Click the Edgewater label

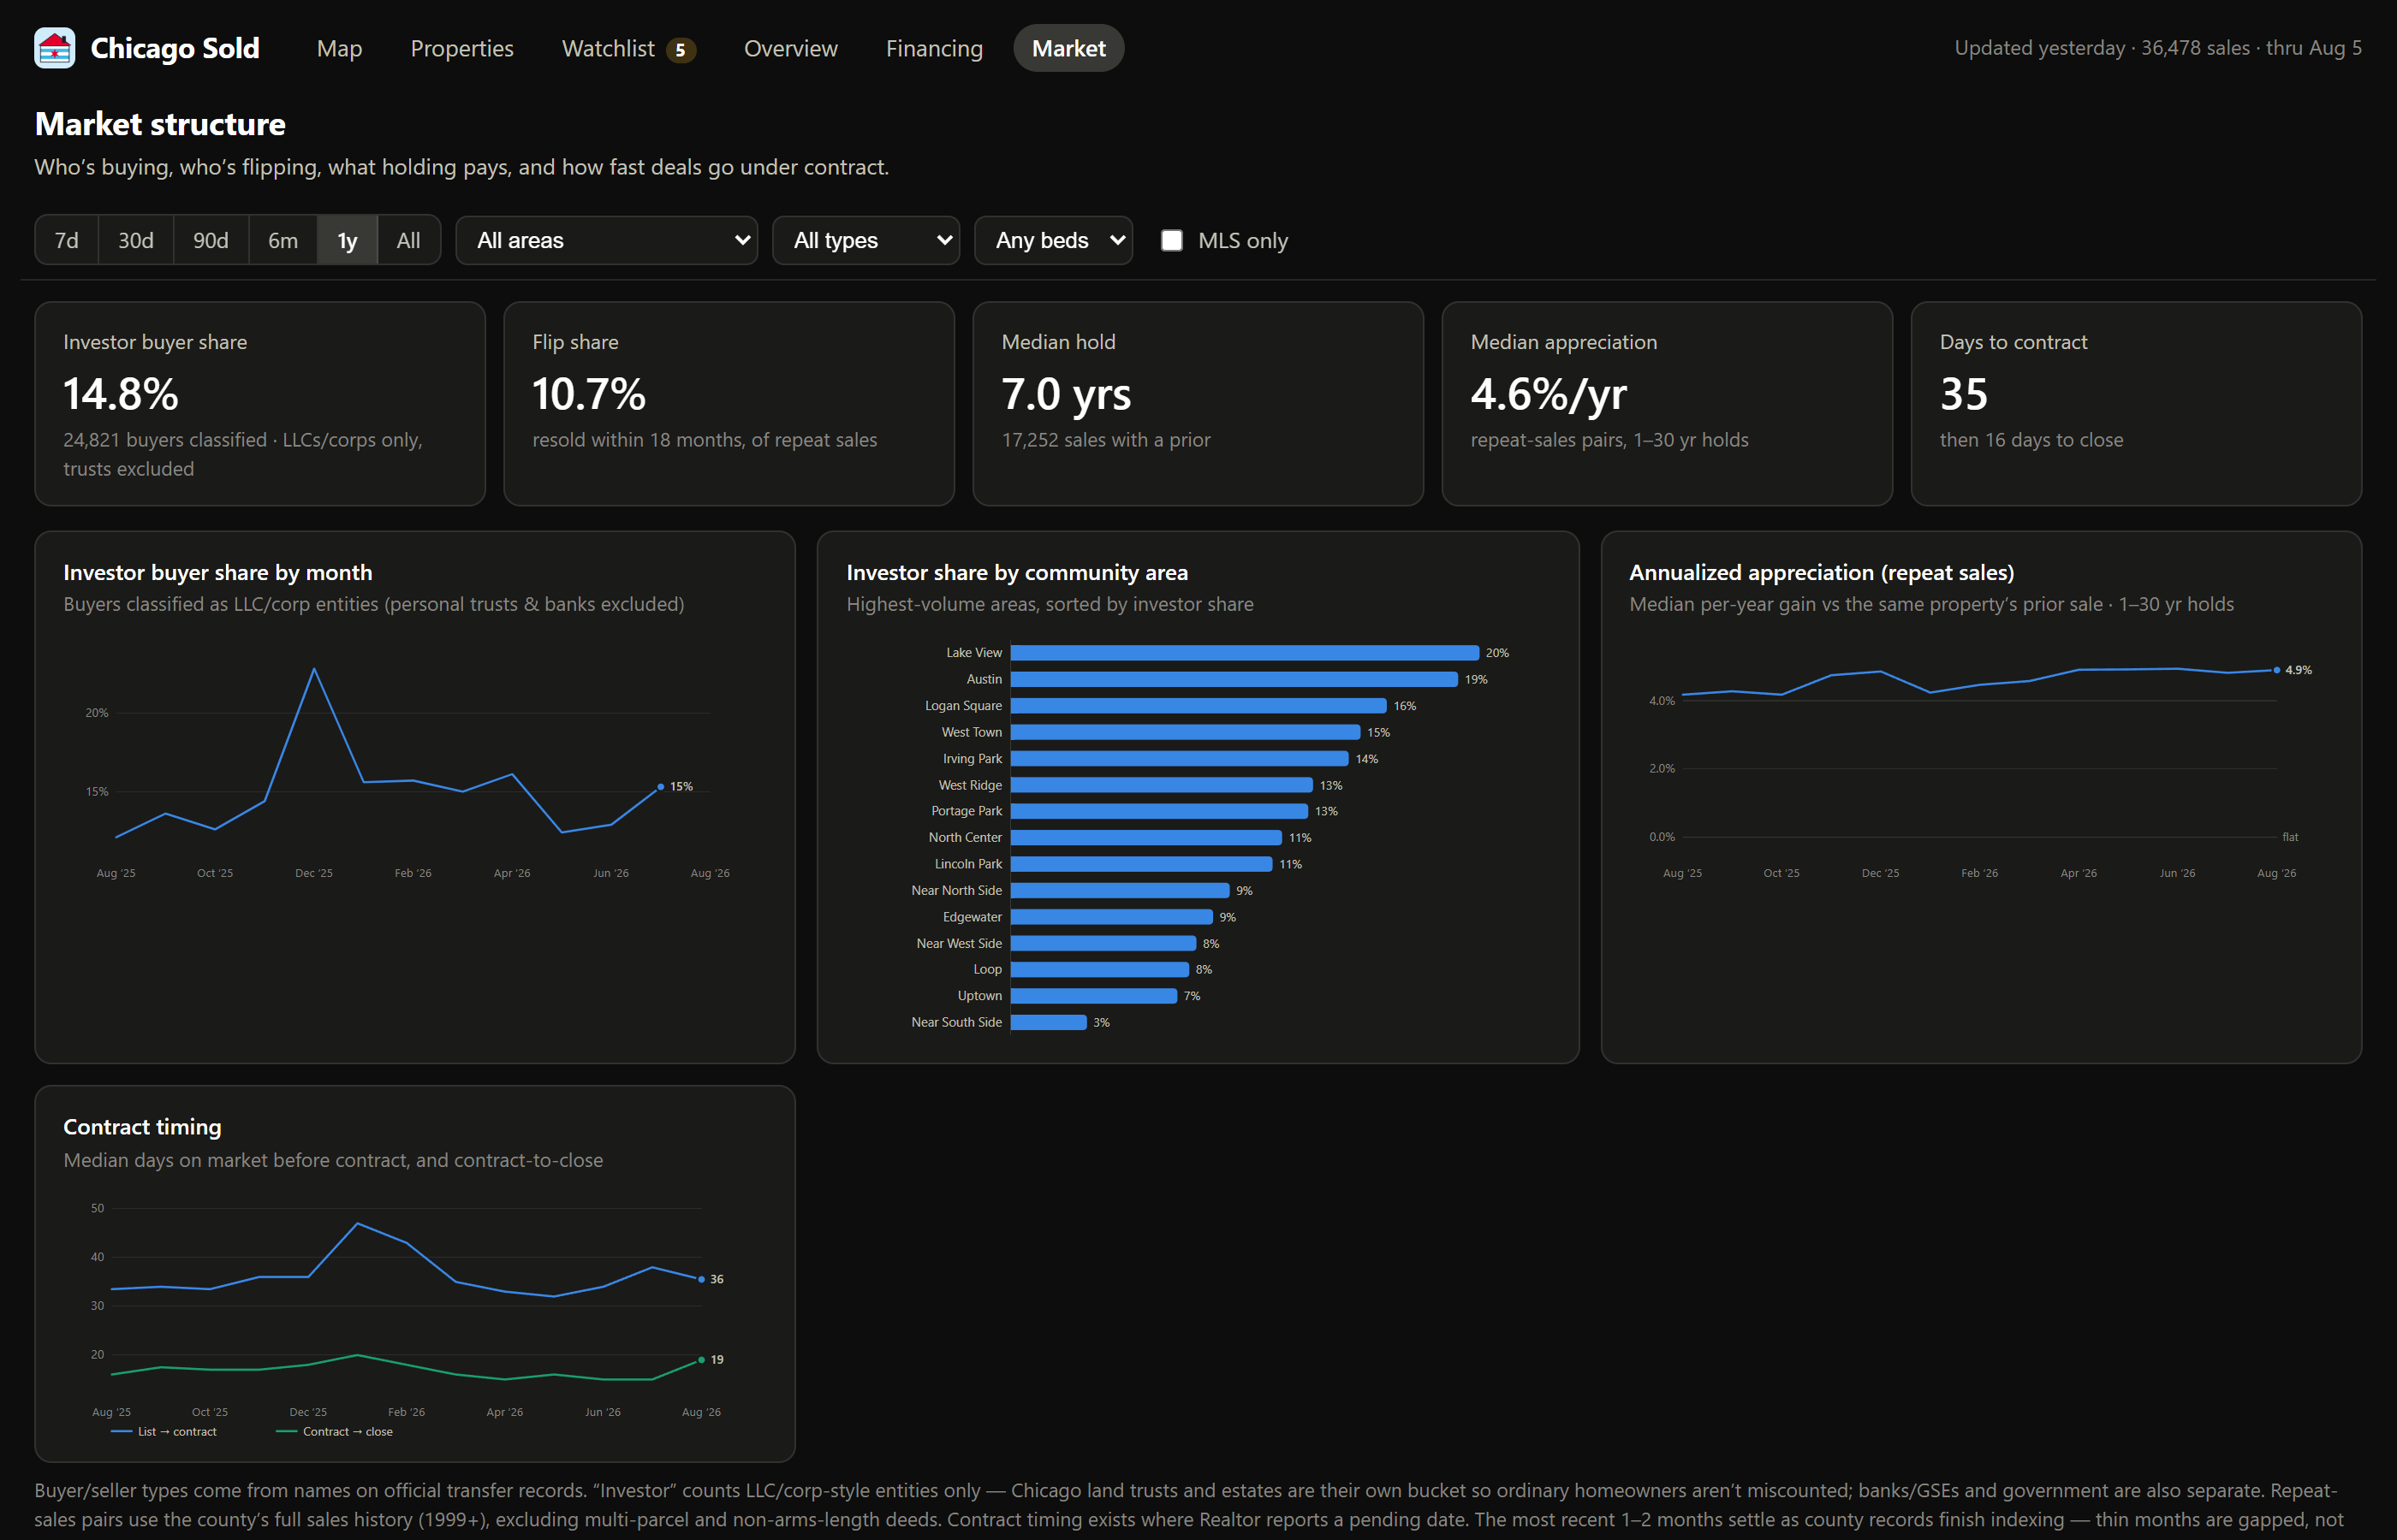[972, 917]
